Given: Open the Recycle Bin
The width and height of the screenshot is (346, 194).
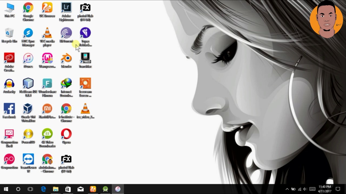Looking at the screenshot, I should (x=9, y=35).
